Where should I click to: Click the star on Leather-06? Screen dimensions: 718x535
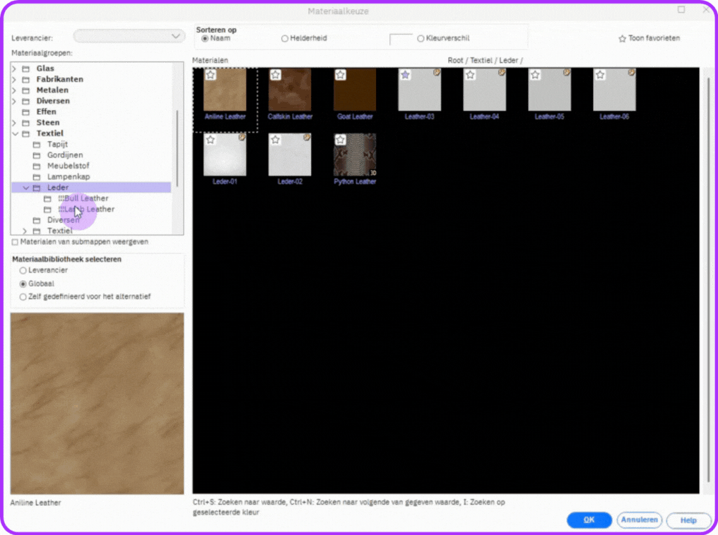(x=600, y=75)
